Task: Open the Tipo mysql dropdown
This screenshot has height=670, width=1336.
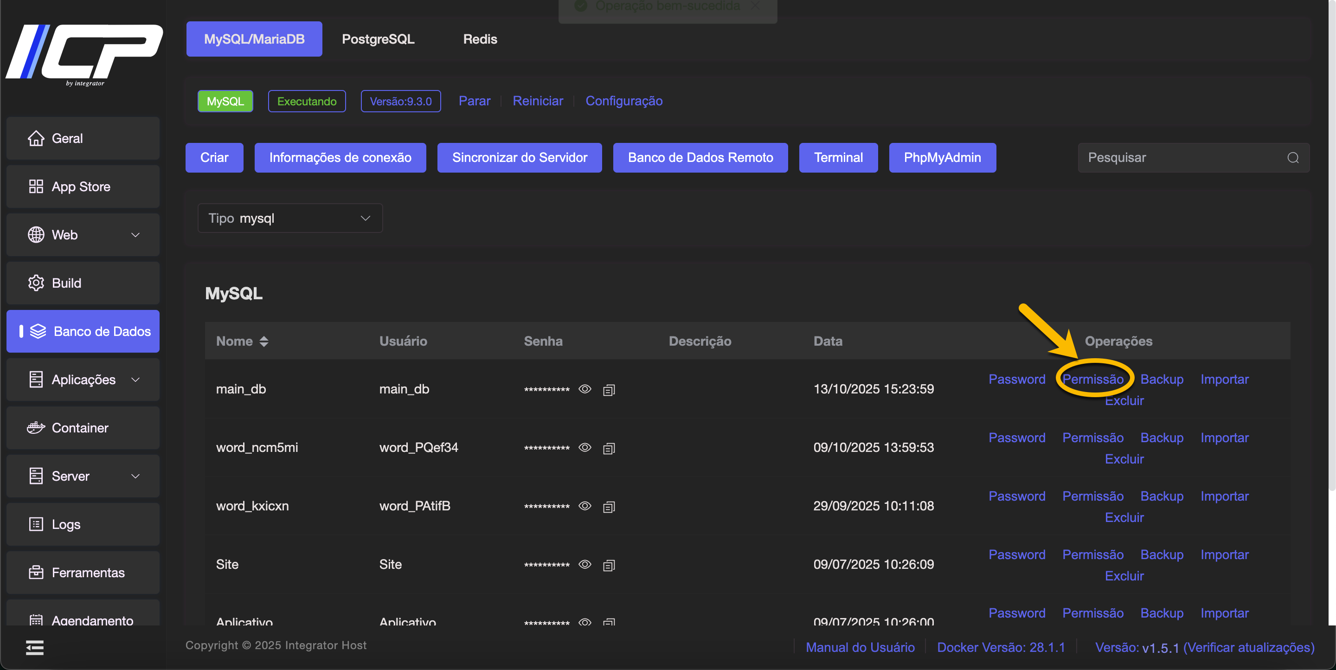Action: 290,219
